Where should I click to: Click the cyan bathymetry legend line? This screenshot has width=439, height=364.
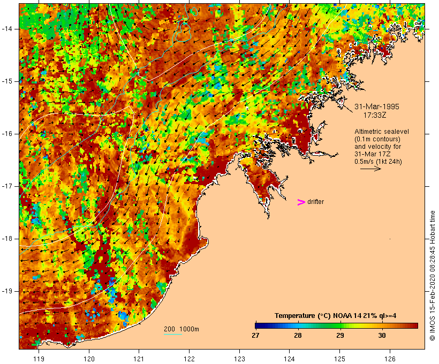coord(173,334)
